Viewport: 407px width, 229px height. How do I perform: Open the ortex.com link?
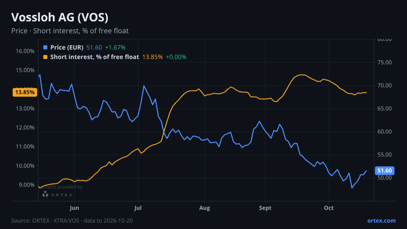tap(382, 221)
